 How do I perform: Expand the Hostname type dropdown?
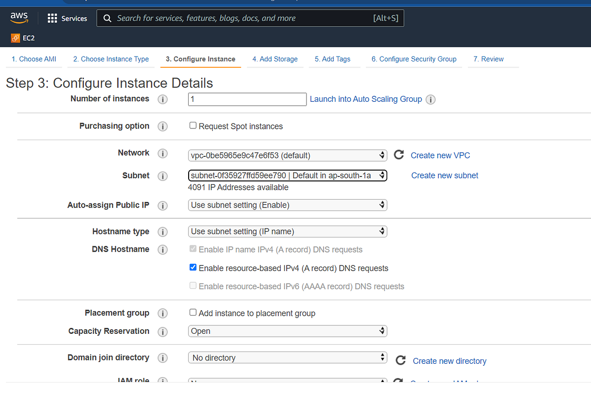(x=287, y=231)
